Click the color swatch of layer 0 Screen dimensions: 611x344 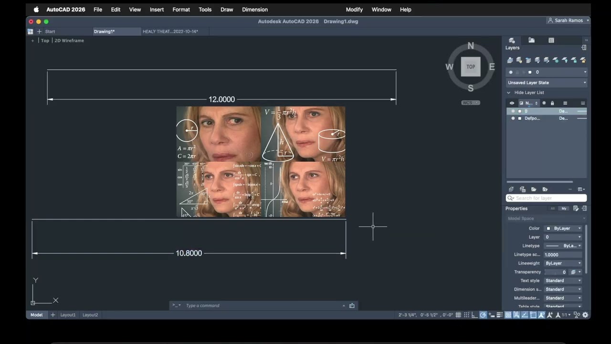(x=520, y=111)
